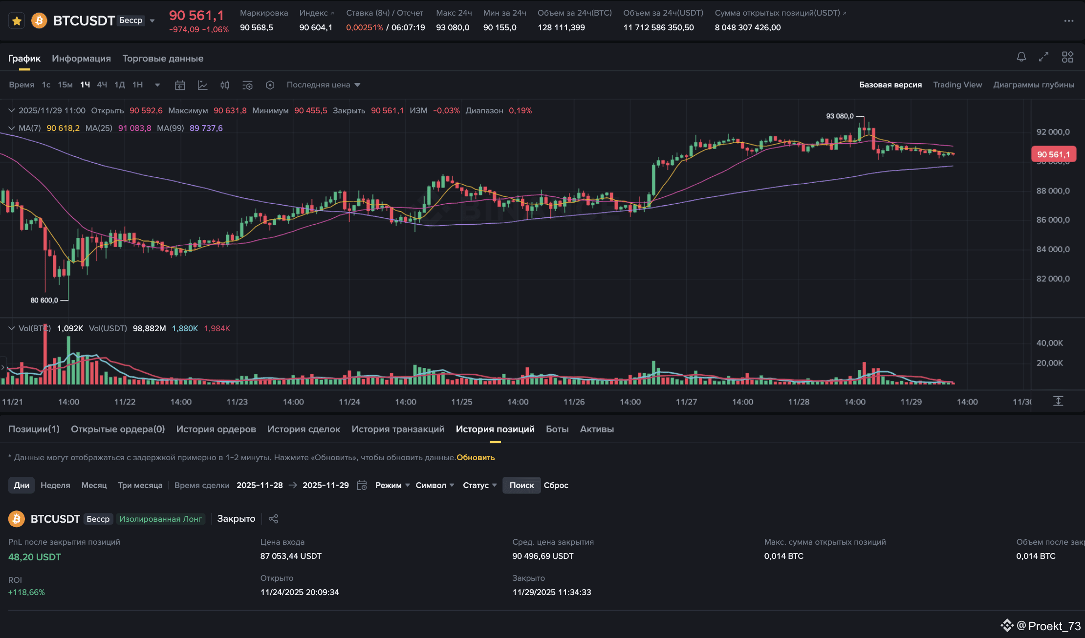Open chart display settings list icon

[247, 85]
